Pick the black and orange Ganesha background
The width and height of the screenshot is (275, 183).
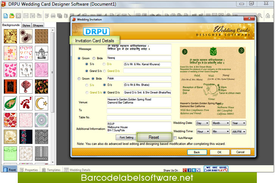click(x=10, y=86)
